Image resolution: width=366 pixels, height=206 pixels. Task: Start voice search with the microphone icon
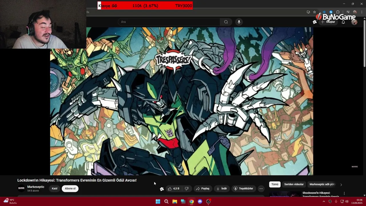(239, 22)
